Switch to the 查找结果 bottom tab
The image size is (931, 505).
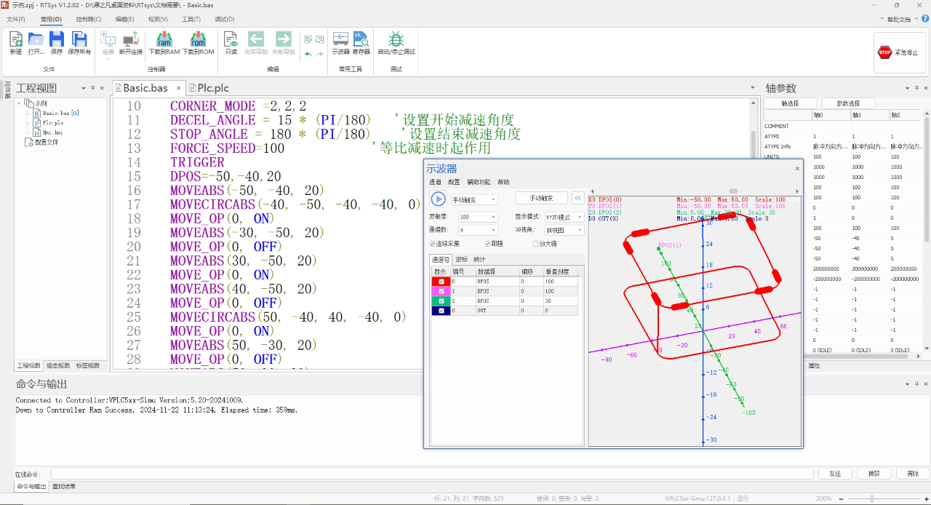pyautogui.click(x=64, y=486)
